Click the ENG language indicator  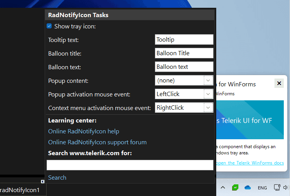262,188
